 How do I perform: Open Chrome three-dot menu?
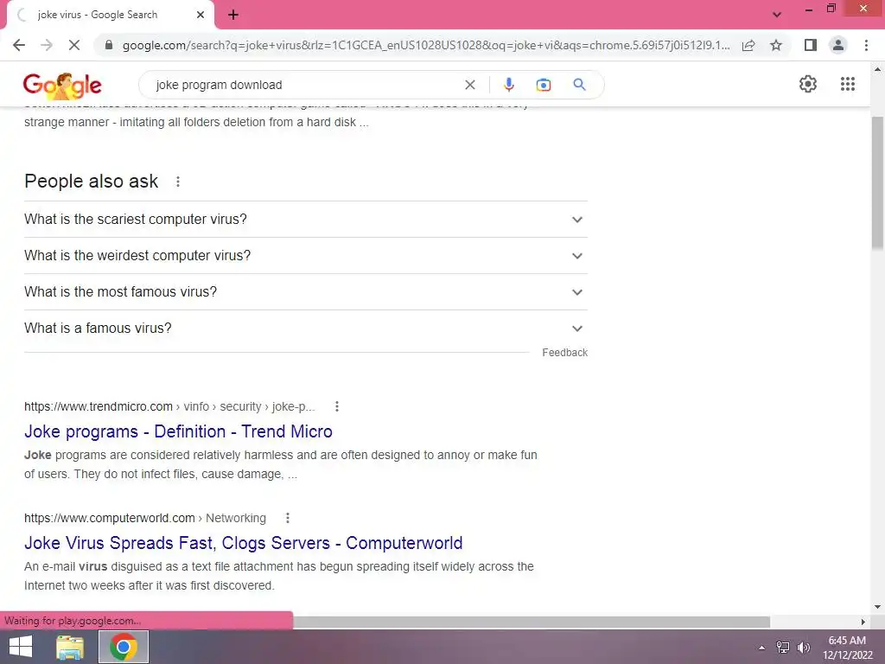tap(866, 45)
